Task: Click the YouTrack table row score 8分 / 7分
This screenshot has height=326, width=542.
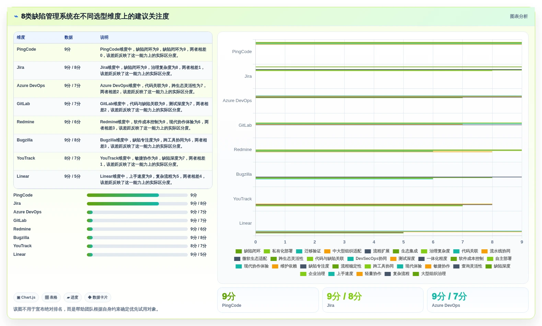Action: tap(72, 159)
